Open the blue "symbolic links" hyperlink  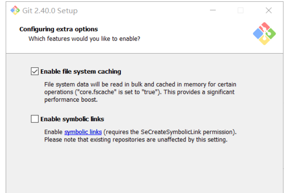click(83, 132)
